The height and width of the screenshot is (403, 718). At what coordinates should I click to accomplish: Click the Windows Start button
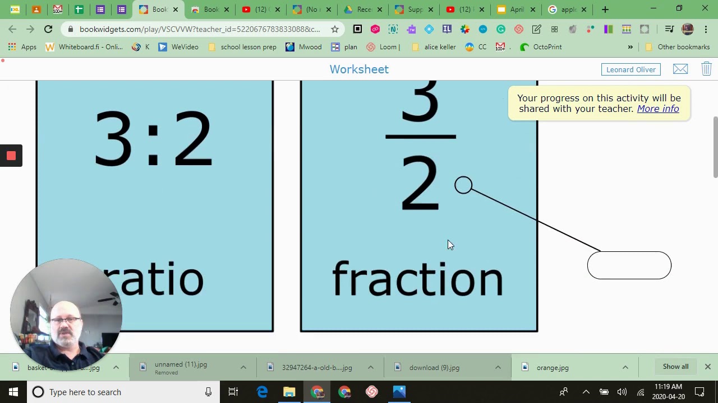coord(13,392)
